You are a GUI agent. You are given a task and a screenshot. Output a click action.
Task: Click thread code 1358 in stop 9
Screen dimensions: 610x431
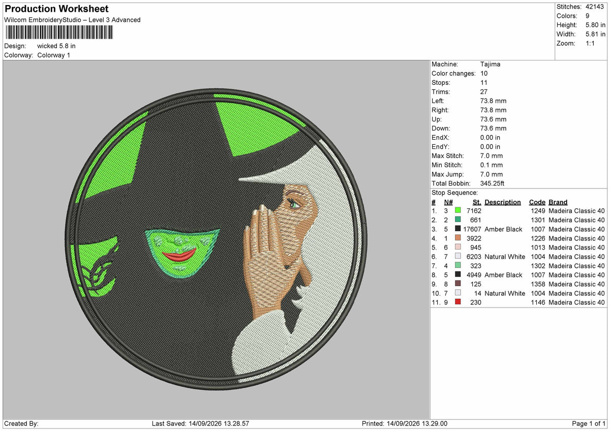[x=538, y=284]
